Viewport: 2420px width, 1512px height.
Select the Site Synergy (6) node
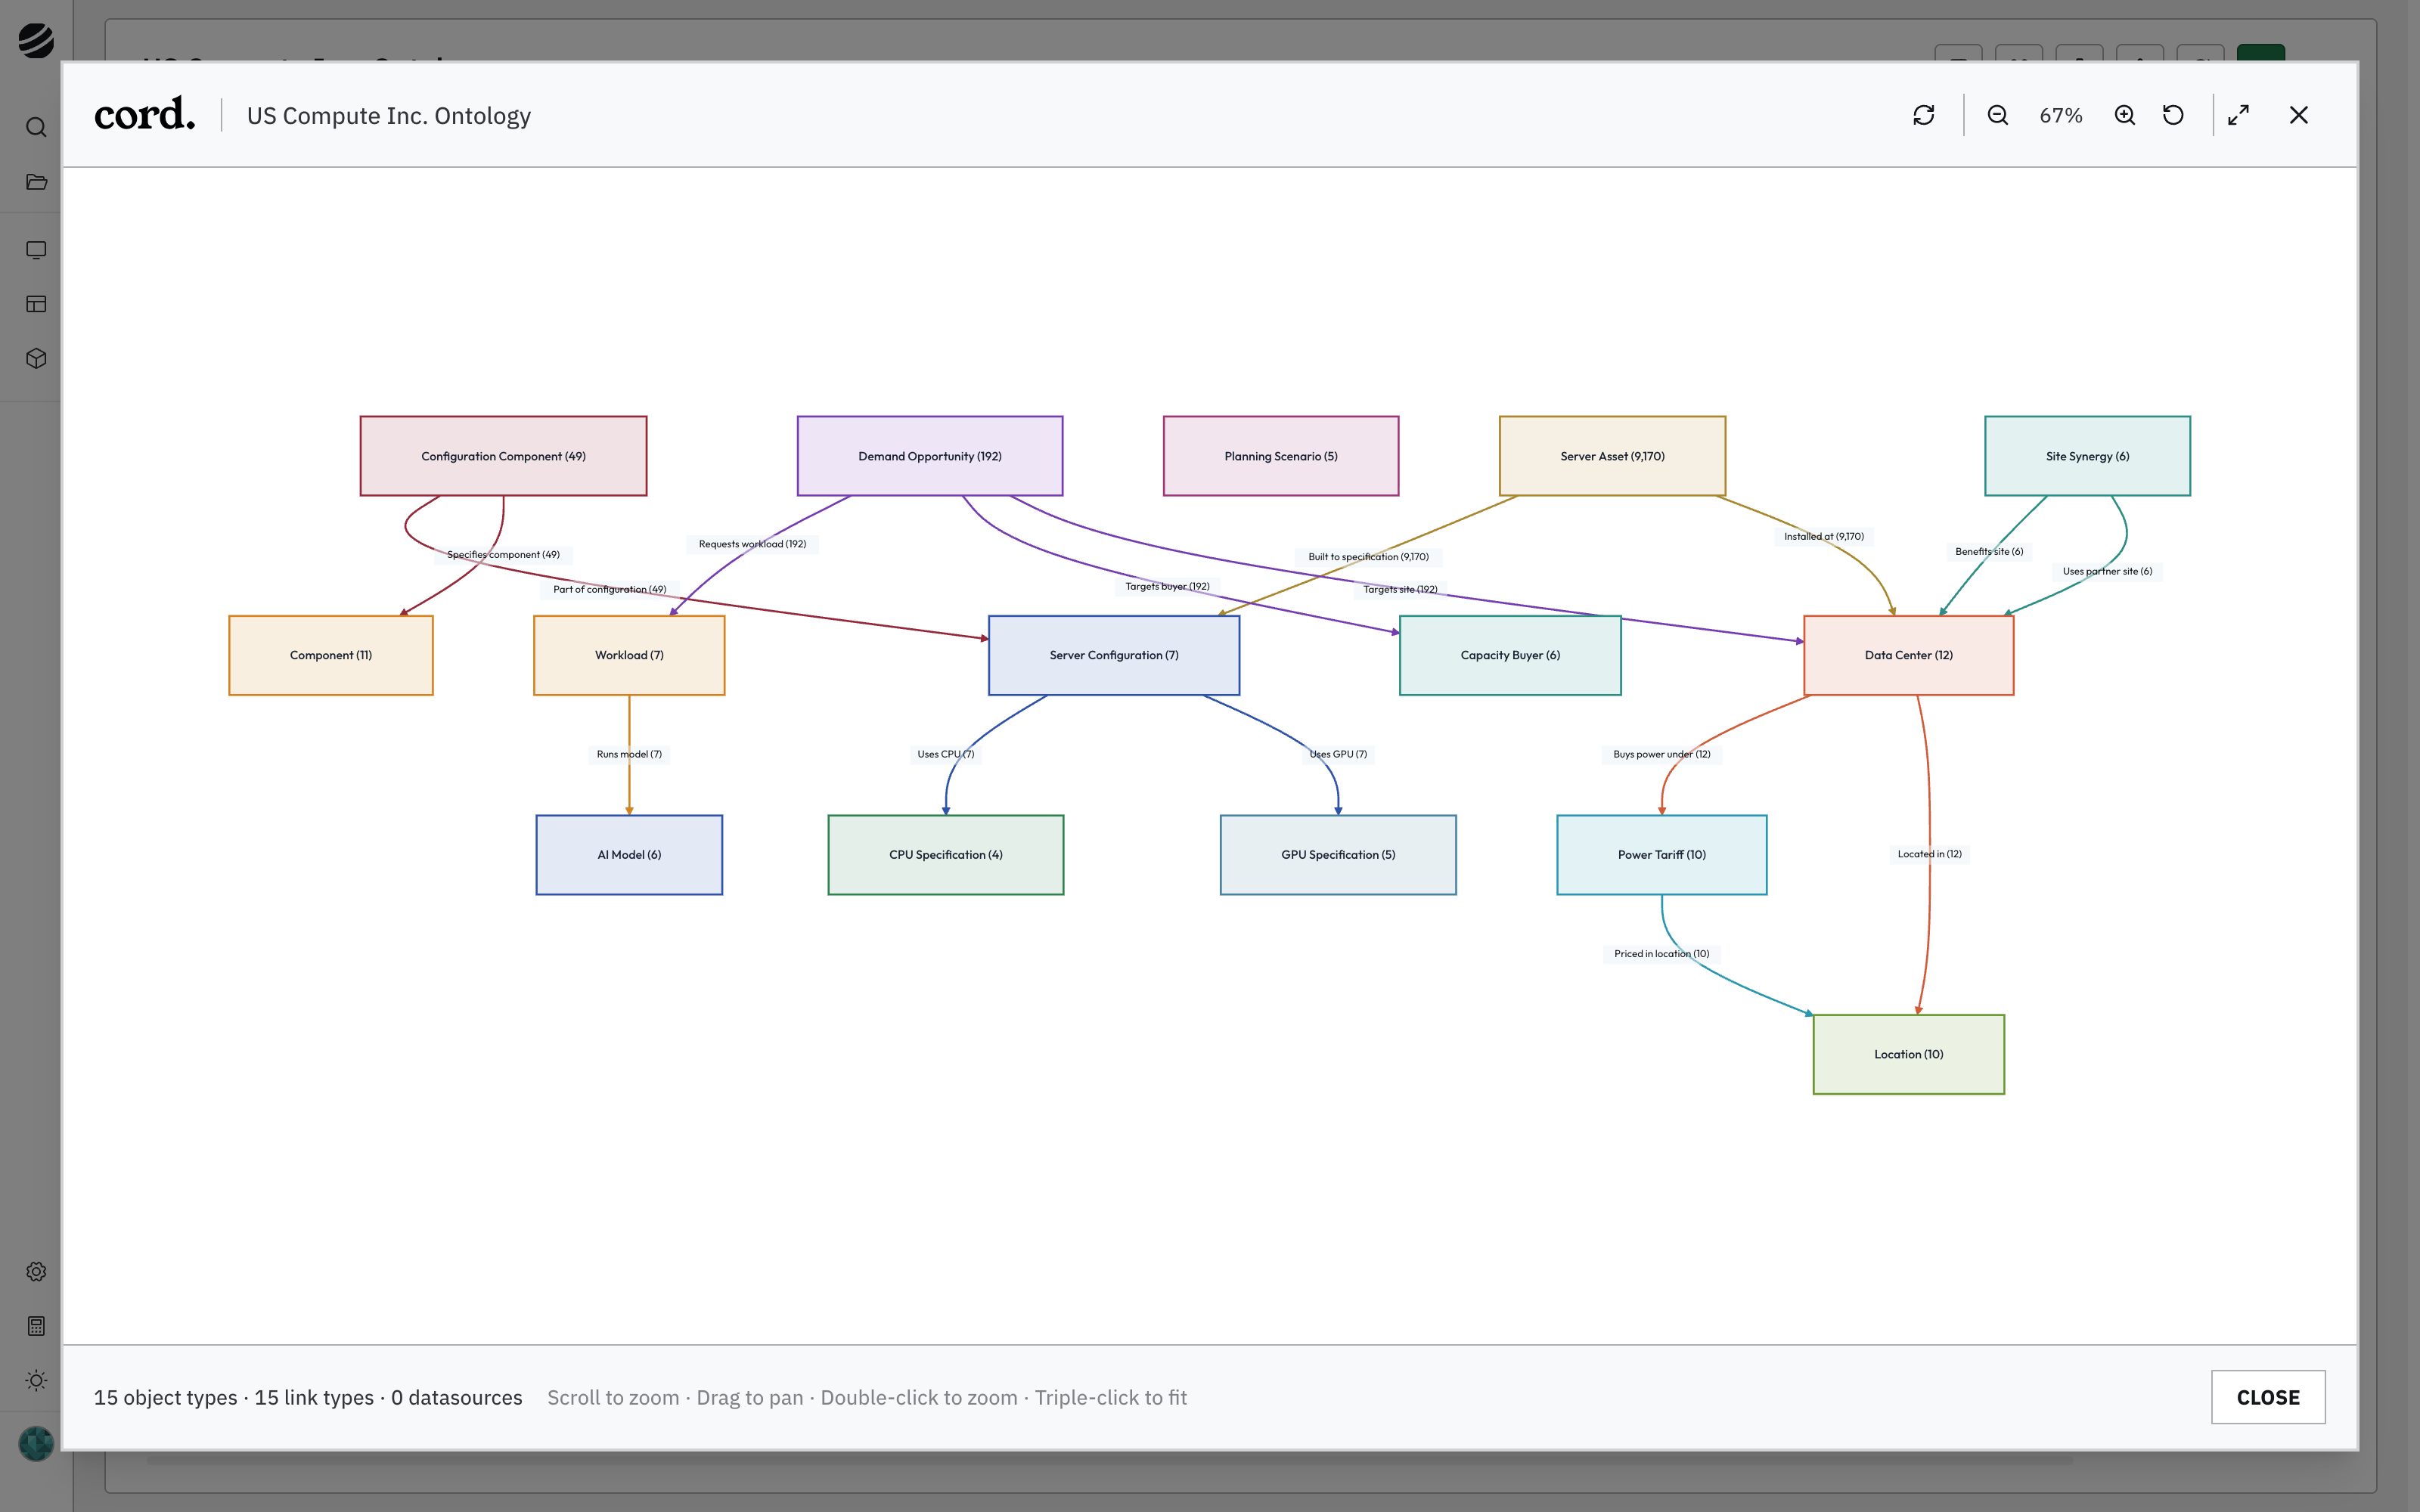2087,456
